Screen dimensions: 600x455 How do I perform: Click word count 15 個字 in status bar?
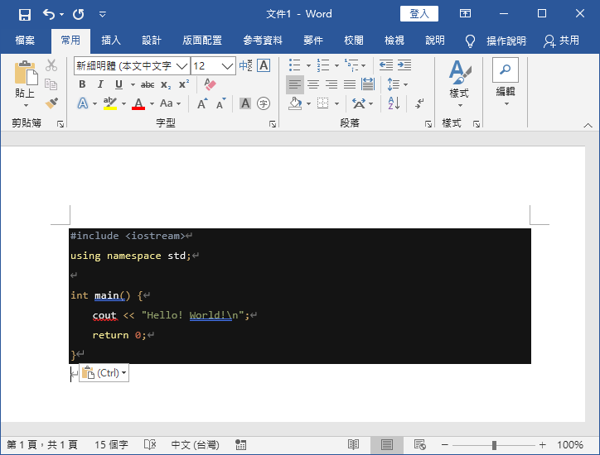tap(111, 445)
